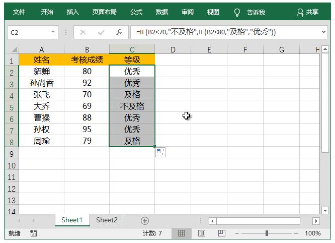Click the header cell 姓名

[x=41, y=59]
